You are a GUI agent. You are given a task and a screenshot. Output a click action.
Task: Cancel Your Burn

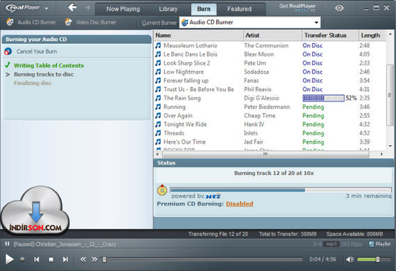pos(37,51)
